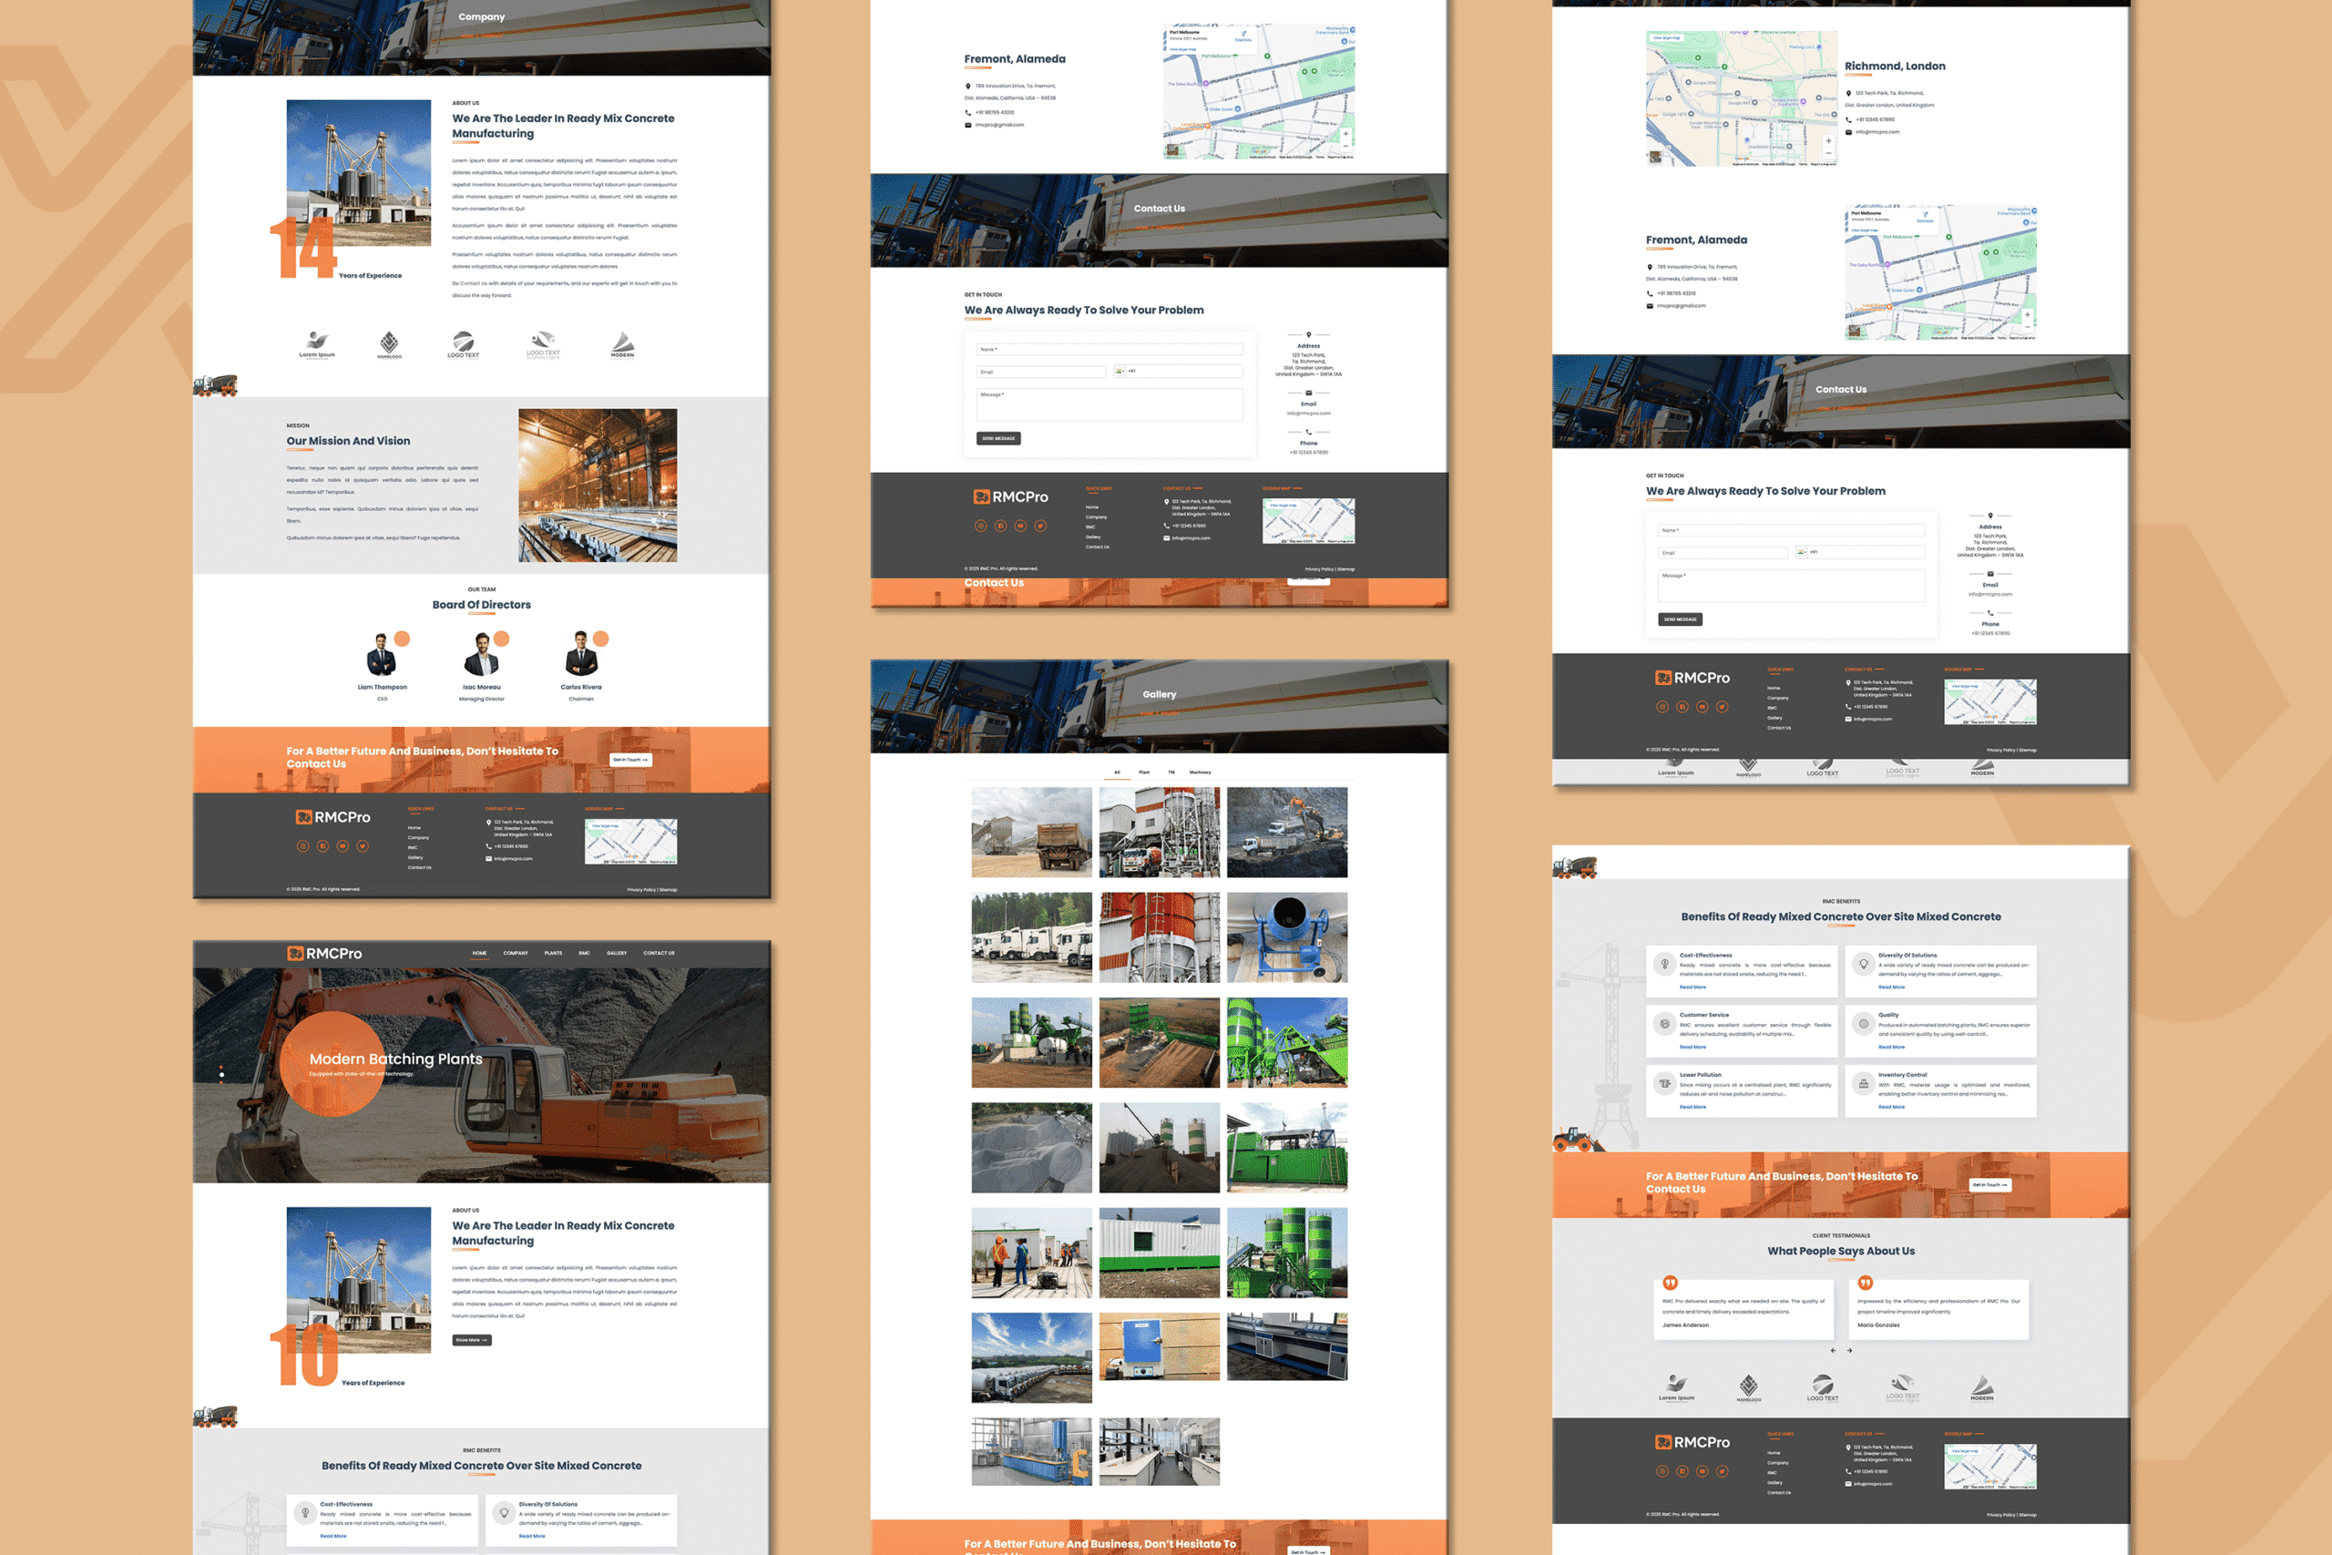Open country flag dropdown in center page contact form
This screenshot has width=2332, height=1555.
point(1120,371)
